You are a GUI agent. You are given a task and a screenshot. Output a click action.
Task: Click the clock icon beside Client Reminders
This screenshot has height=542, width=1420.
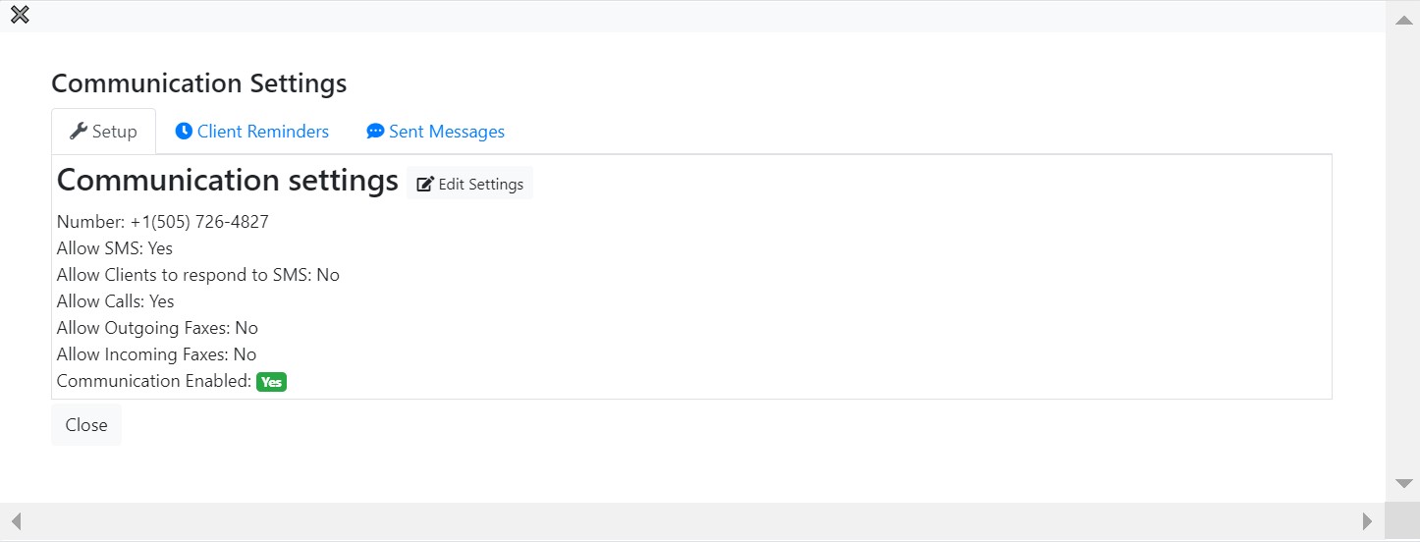[184, 131]
